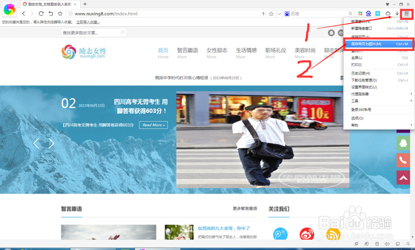Click the lightning speed icon in toolbar

point(264,13)
